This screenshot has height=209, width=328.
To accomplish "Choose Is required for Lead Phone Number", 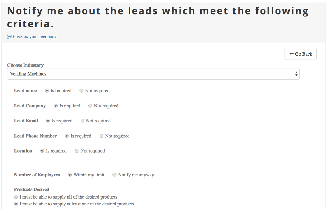I will point(67,136).
